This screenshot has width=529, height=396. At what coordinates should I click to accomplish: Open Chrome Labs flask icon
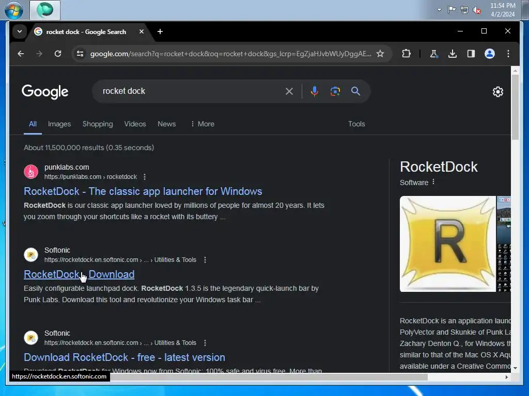(434, 54)
